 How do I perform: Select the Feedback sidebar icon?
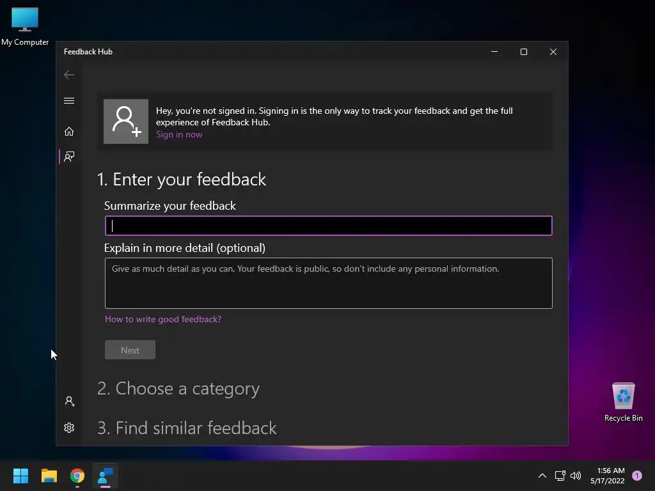[69, 157]
